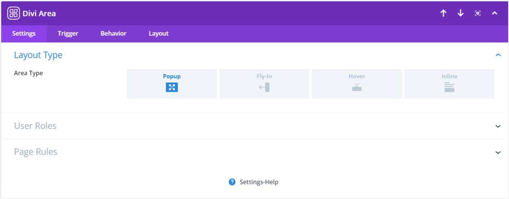The image size is (509, 199).
Task: Click the Divi Area title text
Action: click(x=39, y=13)
